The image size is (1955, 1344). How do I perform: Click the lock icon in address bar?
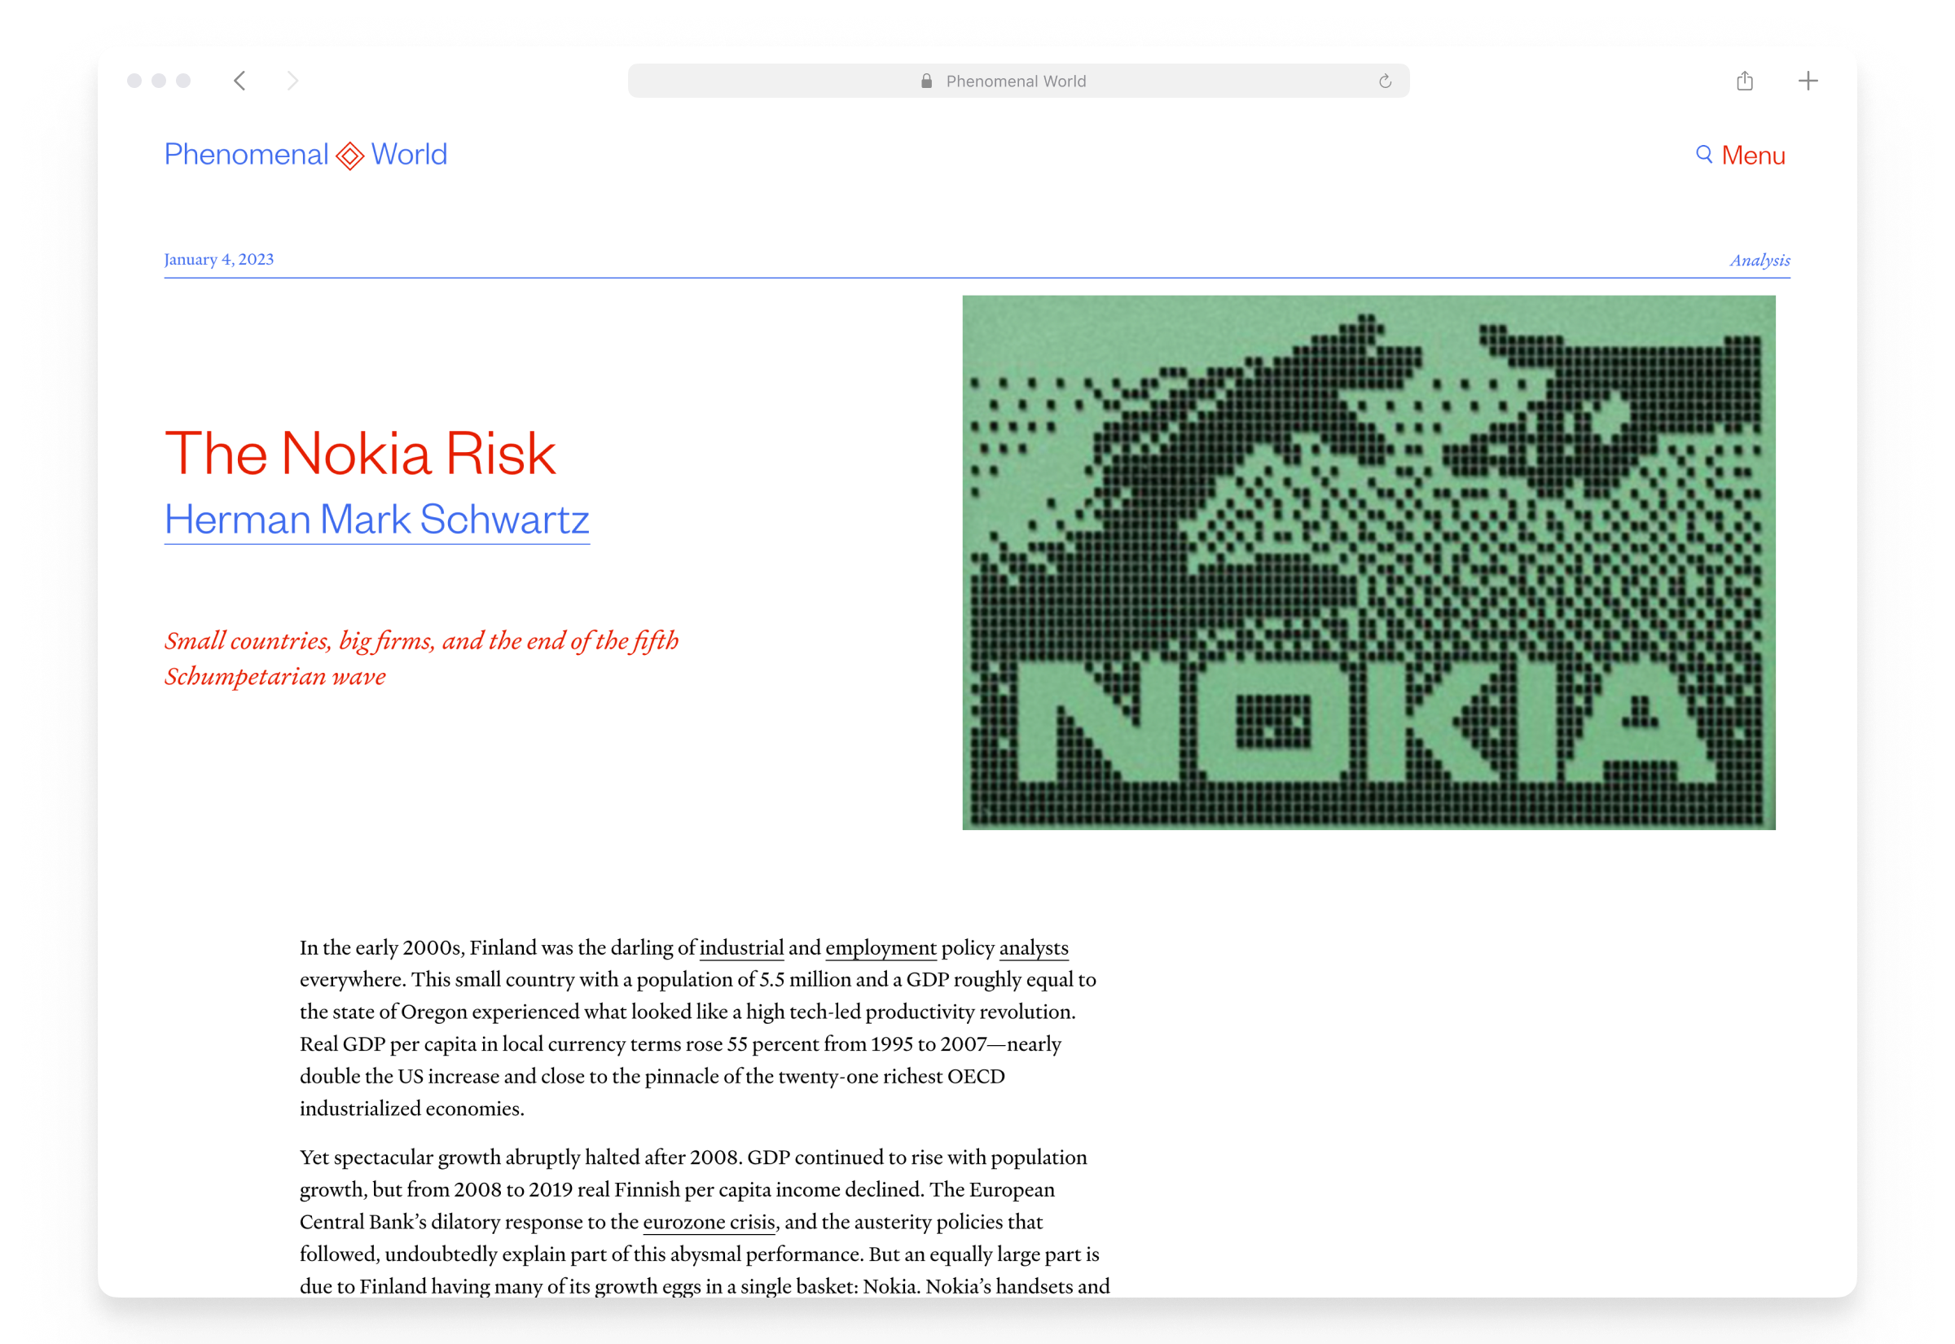(926, 81)
